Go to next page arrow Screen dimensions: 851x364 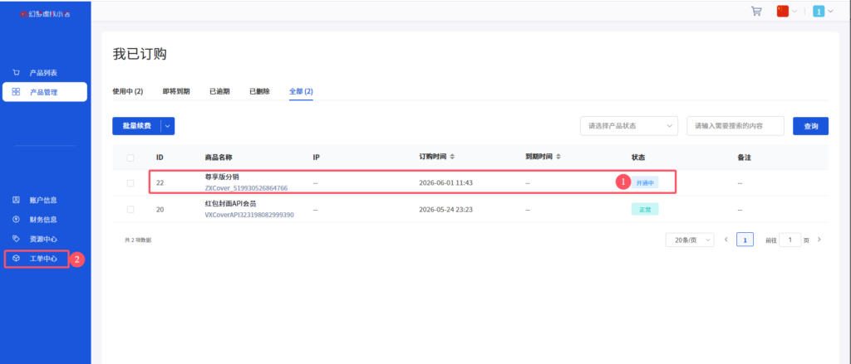point(819,240)
